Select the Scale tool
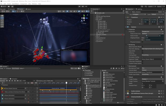The image size is (166, 106). [2, 22]
